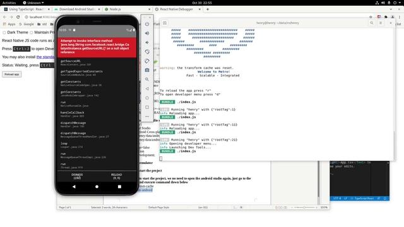
Task: Tap the Android home navigation button on phone
Action: pyautogui.click(x=97, y=187)
